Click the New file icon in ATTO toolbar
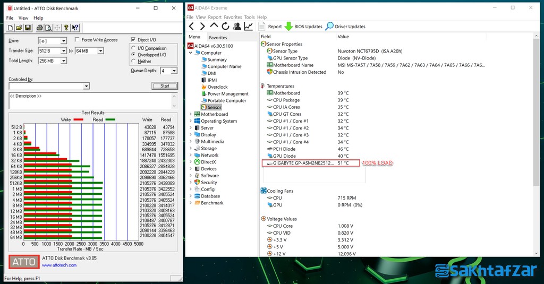The image size is (544, 284). click(11, 28)
